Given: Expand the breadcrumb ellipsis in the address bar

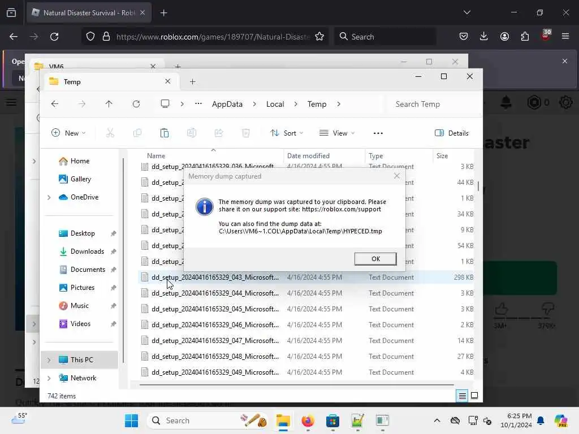Looking at the screenshot, I should (198, 104).
